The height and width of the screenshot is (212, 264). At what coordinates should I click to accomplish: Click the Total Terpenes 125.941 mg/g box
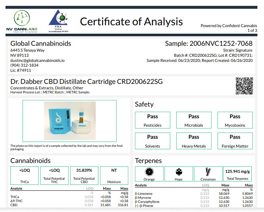click(x=237, y=174)
